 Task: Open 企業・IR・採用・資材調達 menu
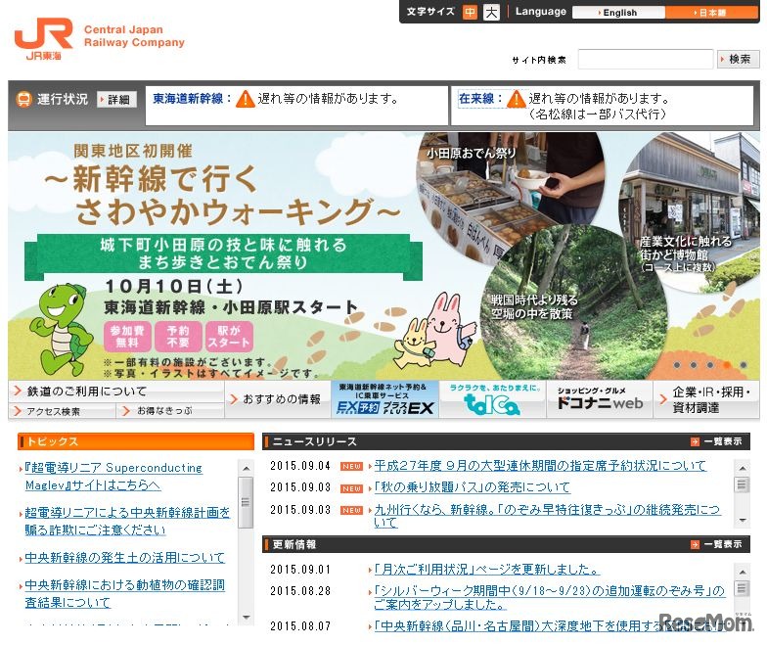coord(706,399)
